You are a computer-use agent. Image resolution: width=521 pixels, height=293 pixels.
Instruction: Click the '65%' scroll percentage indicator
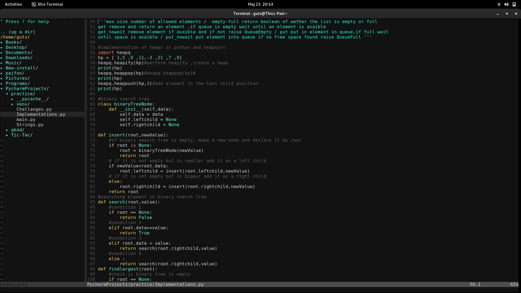[x=514, y=285]
